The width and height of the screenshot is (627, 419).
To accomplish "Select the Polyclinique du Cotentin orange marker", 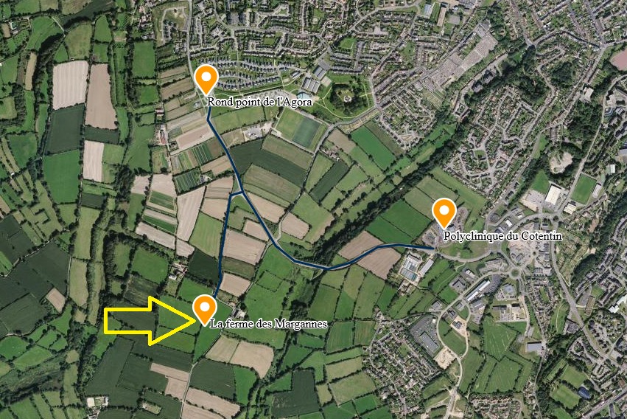I will [x=444, y=213].
